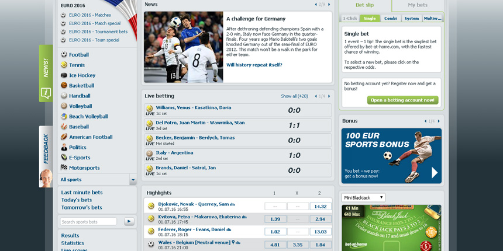Click ball icon beside EURO 2016 - Matches
This screenshot has height=251, width=503.
pyautogui.click(x=63, y=15)
